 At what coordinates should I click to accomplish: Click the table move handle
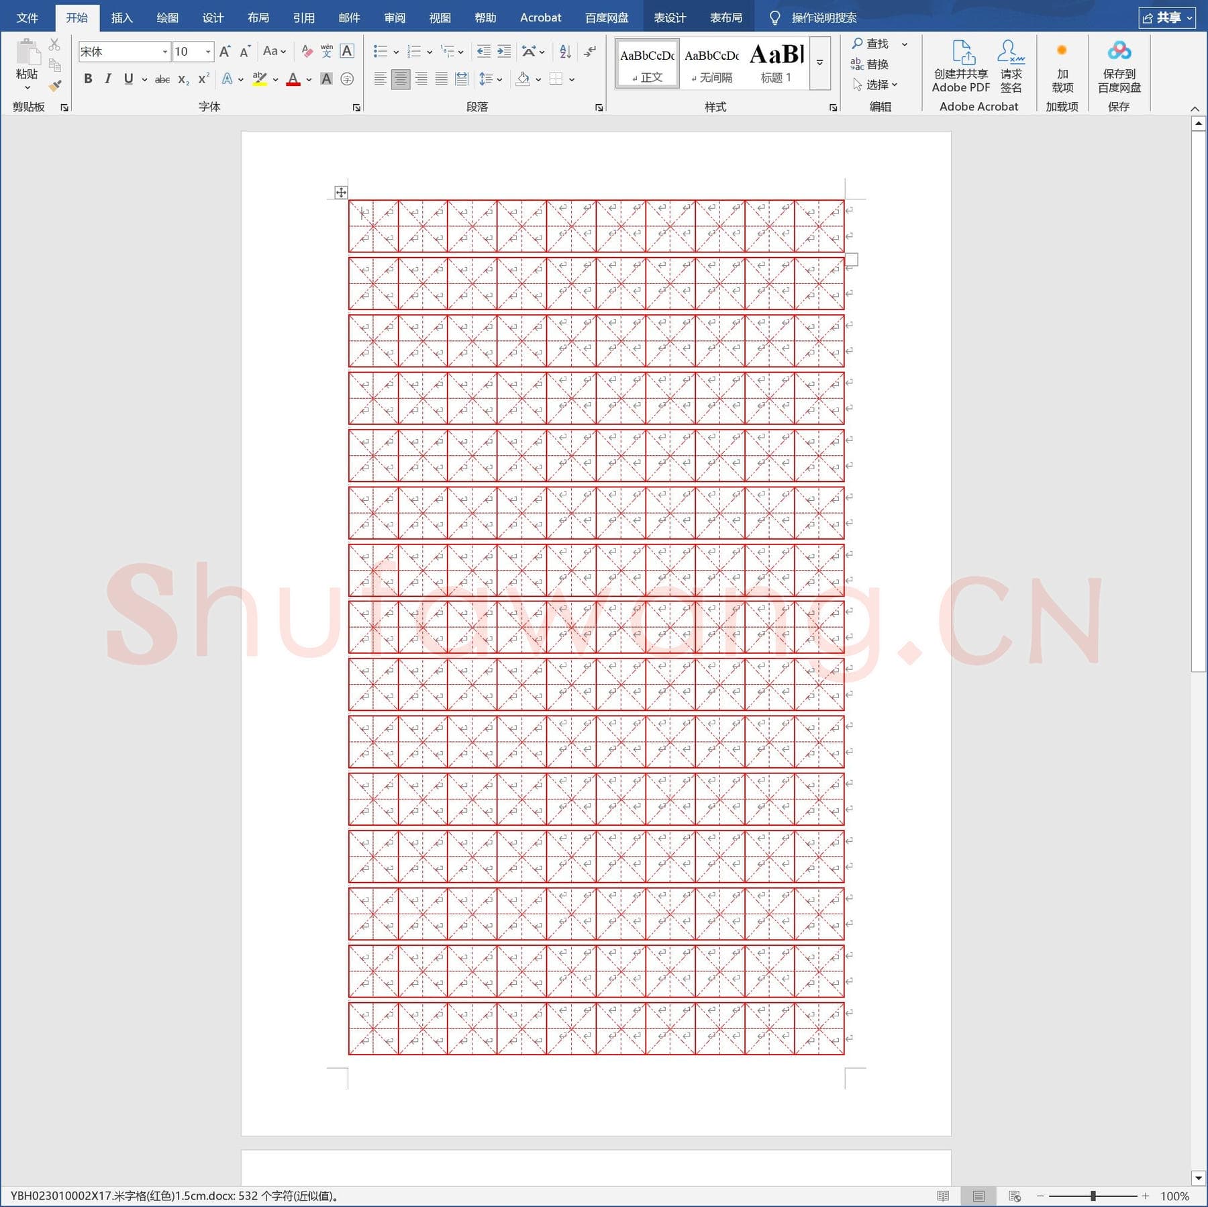[x=341, y=193]
